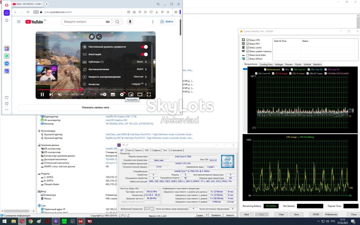360x225 pixels.
Task: Open the player settings gear
Action: (x=122, y=94)
